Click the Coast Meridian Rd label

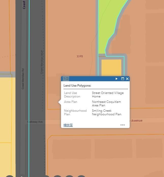point(23,79)
